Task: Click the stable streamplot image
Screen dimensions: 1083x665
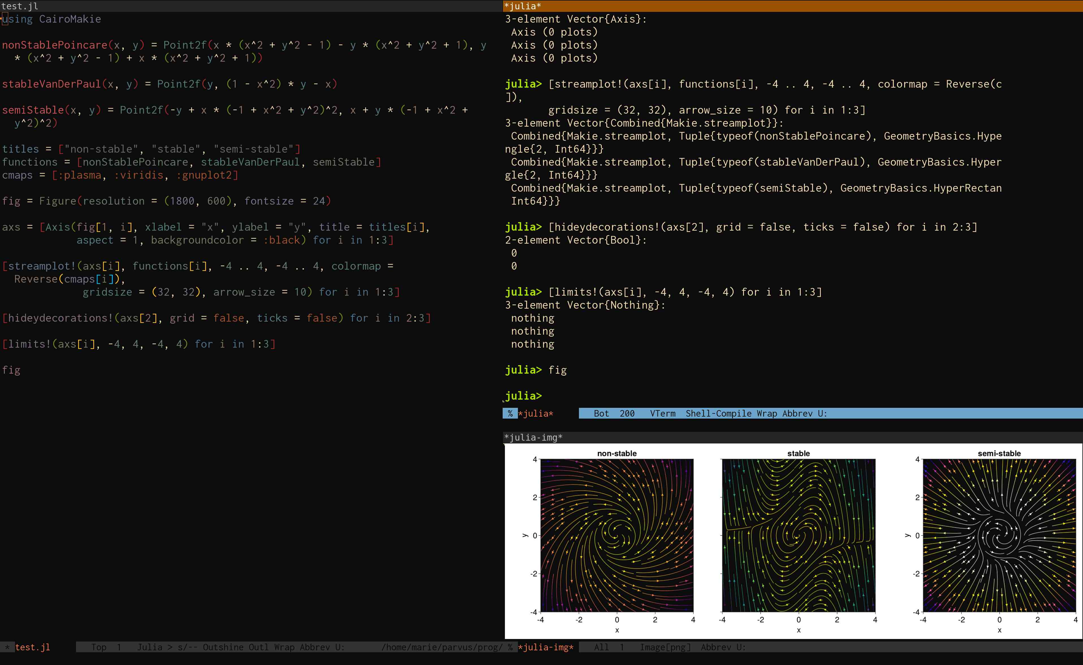Action: (x=798, y=535)
